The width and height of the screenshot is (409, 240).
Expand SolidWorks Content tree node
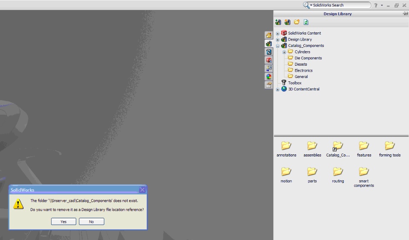[277, 33]
